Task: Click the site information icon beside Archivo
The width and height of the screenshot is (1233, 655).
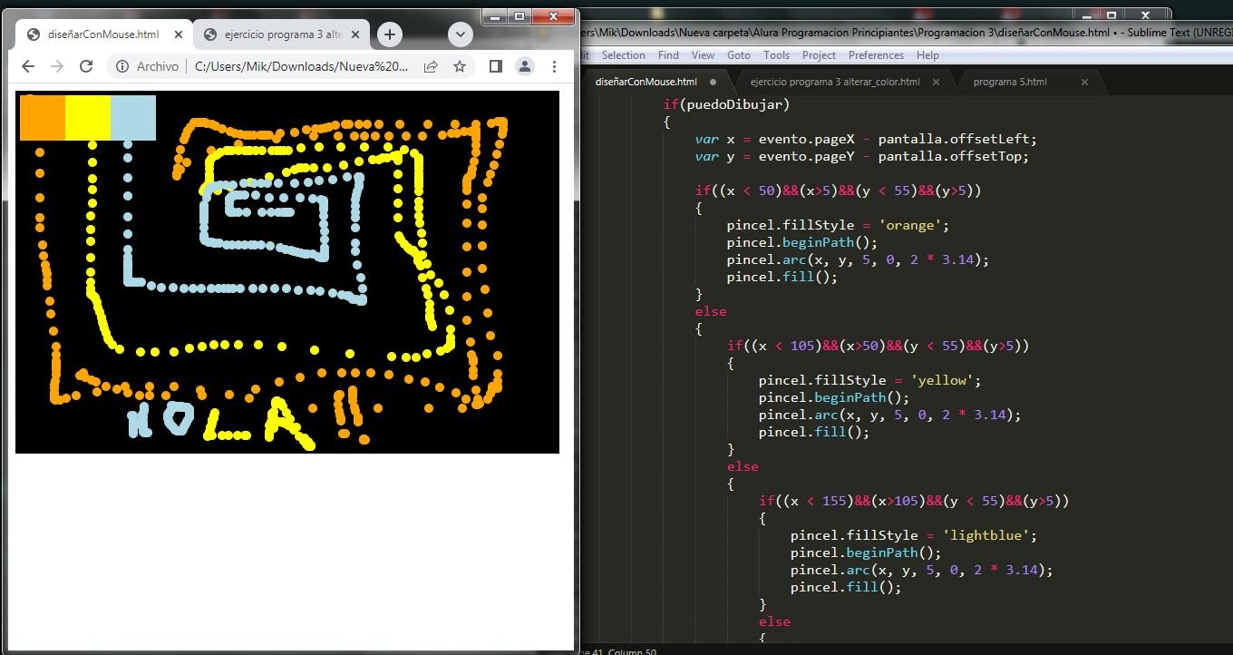Action: [122, 66]
